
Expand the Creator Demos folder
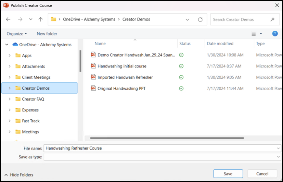(10, 88)
